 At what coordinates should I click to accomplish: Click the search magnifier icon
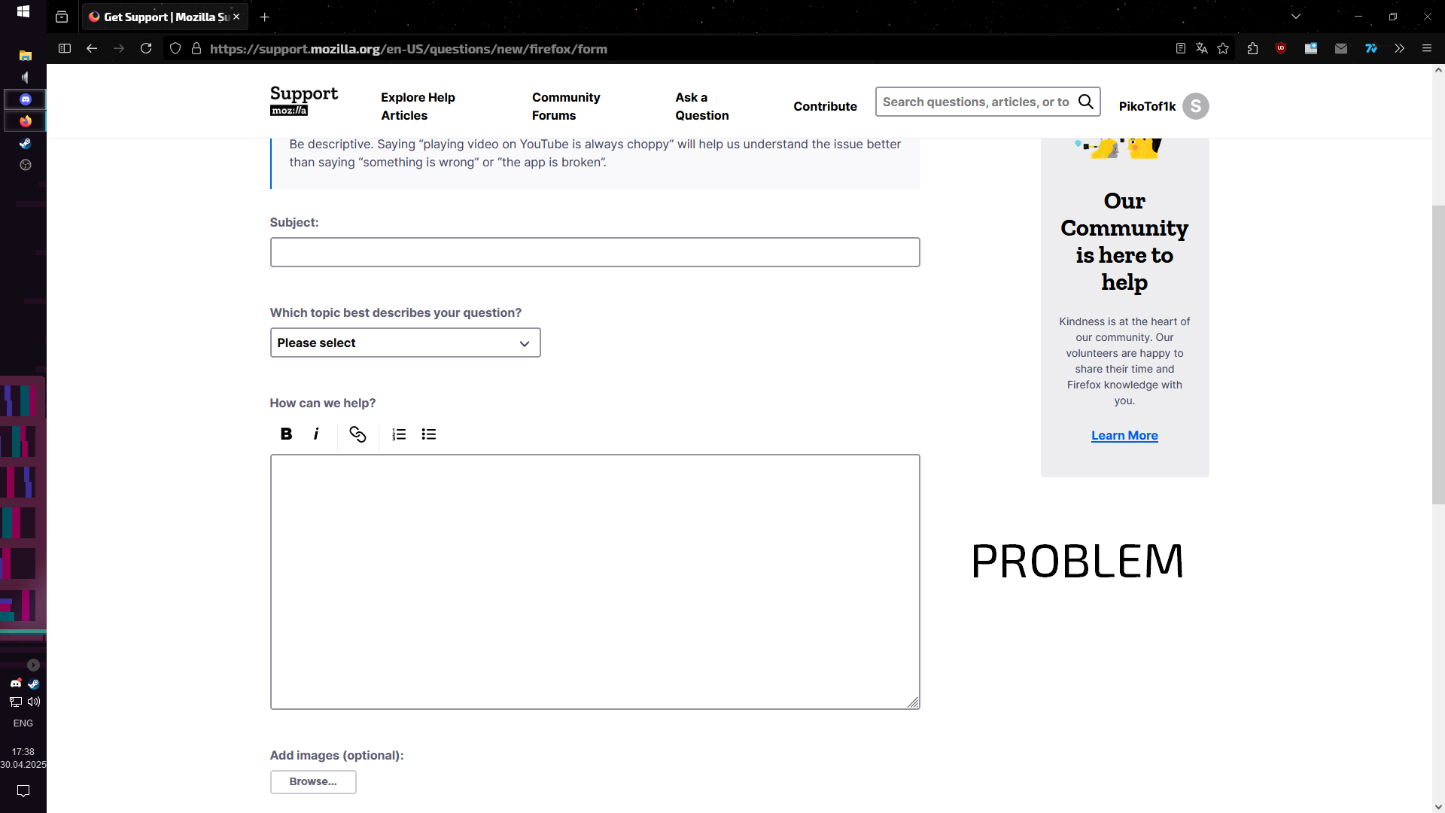pyautogui.click(x=1085, y=102)
